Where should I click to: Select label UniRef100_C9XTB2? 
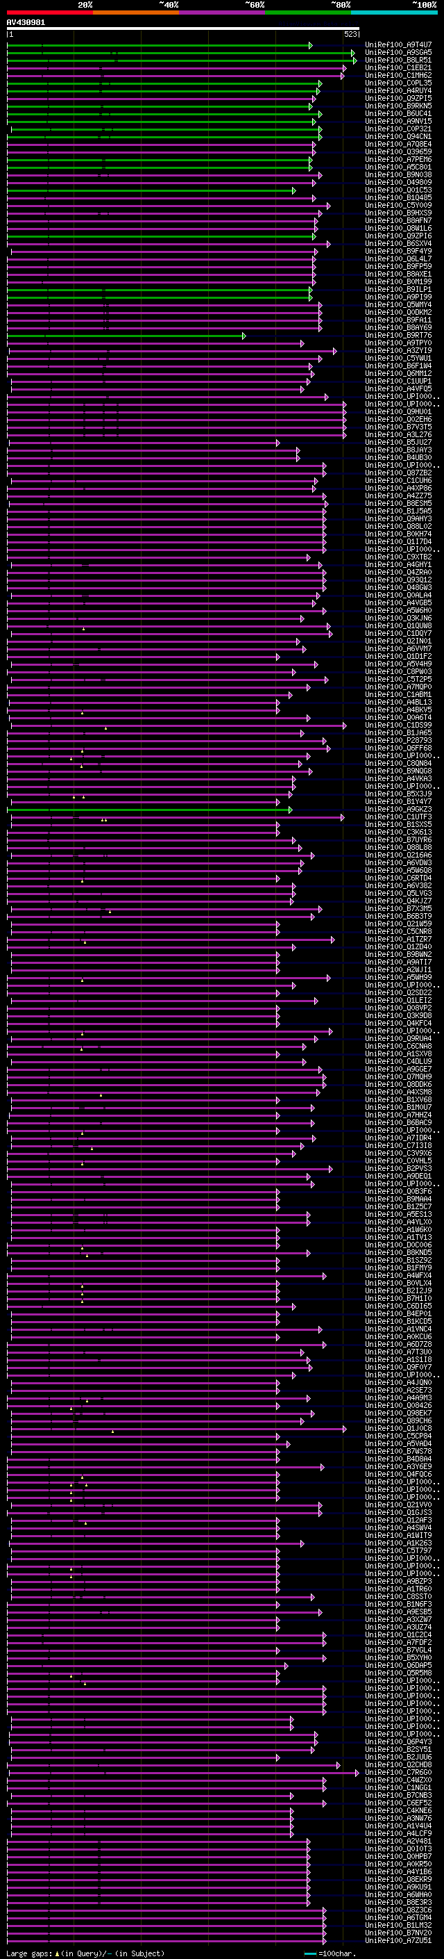(x=398, y=557)
